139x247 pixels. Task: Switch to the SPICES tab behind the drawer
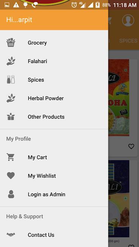128,41
